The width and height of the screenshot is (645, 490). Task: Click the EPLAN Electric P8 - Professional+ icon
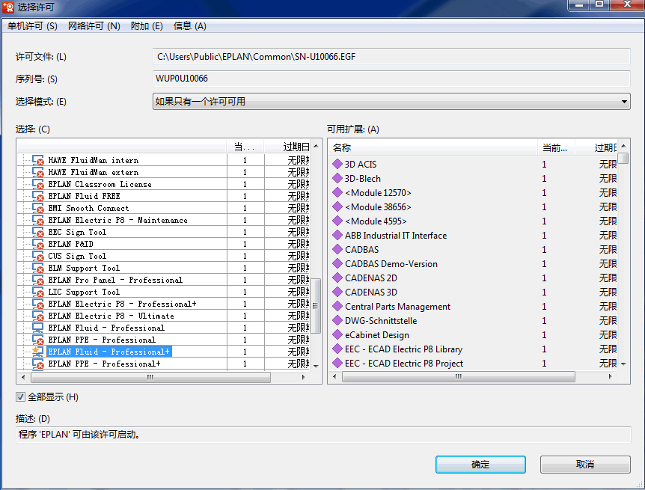tap(38, 304)
